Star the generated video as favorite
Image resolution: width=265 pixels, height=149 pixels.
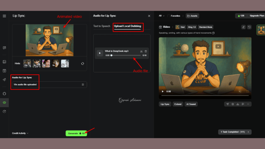click(233, 104)
